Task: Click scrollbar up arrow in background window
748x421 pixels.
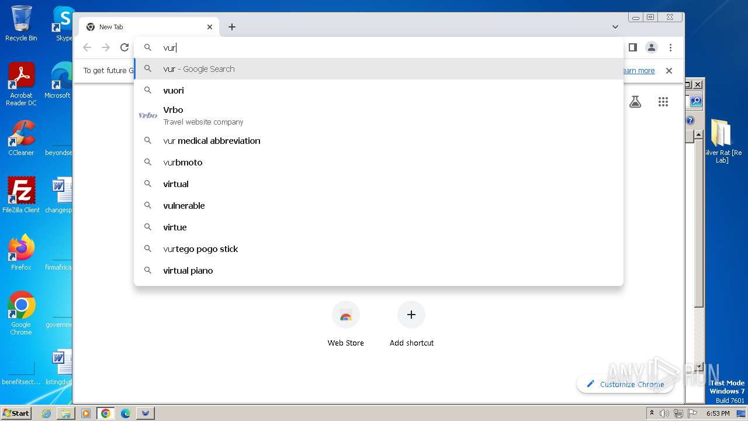Action: [x=698, y=135]
